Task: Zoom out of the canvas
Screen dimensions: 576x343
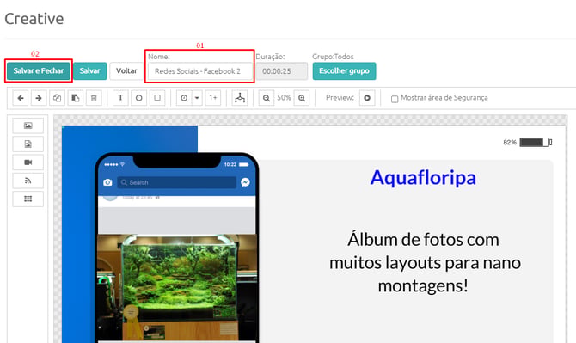Action: 267,98
